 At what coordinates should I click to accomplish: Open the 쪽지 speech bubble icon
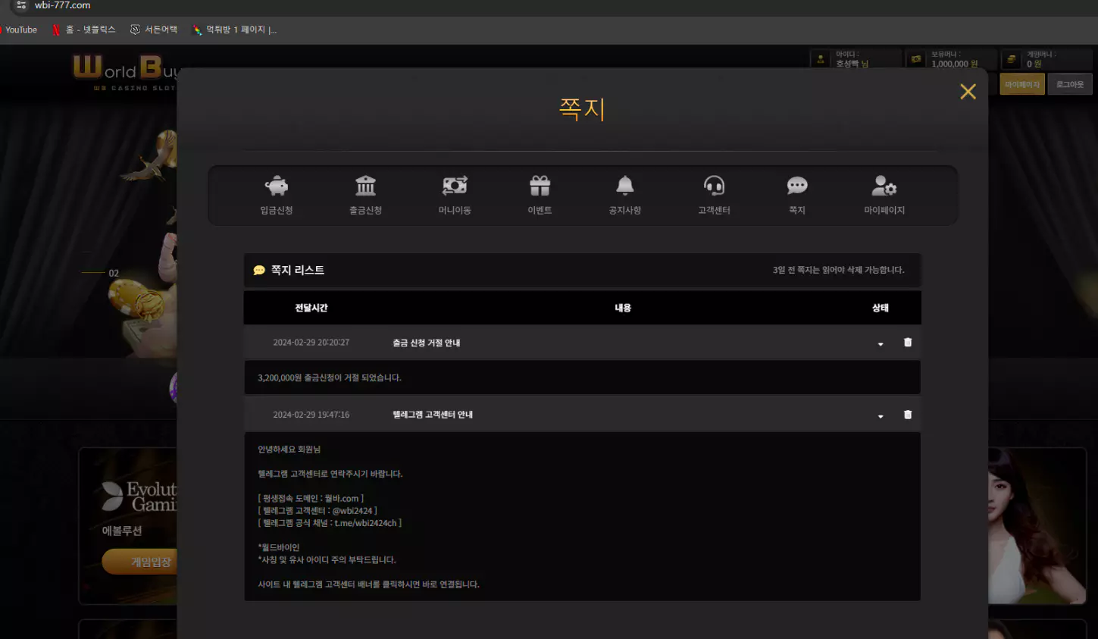point(797,186)
